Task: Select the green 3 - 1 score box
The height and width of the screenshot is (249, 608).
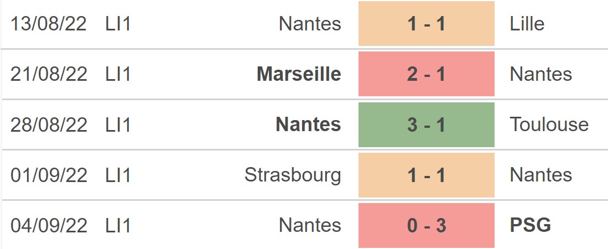Action: coord(426,124)
